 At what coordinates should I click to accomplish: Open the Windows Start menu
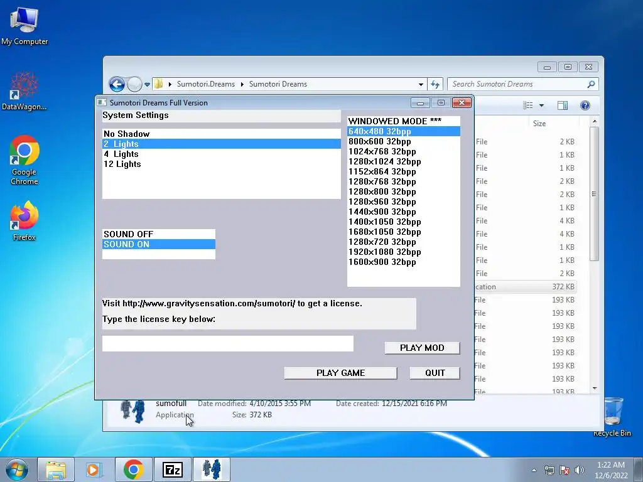pos(16,469)
